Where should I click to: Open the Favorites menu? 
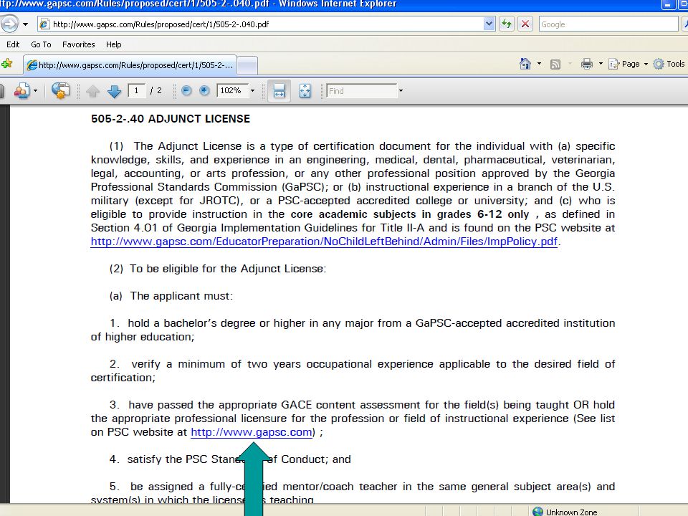click(x=79, y=44)
